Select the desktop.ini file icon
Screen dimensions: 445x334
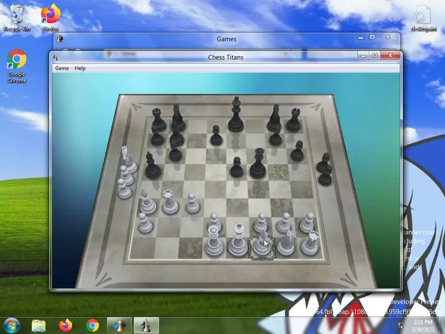pyautogui.click(x=424, y=18)
